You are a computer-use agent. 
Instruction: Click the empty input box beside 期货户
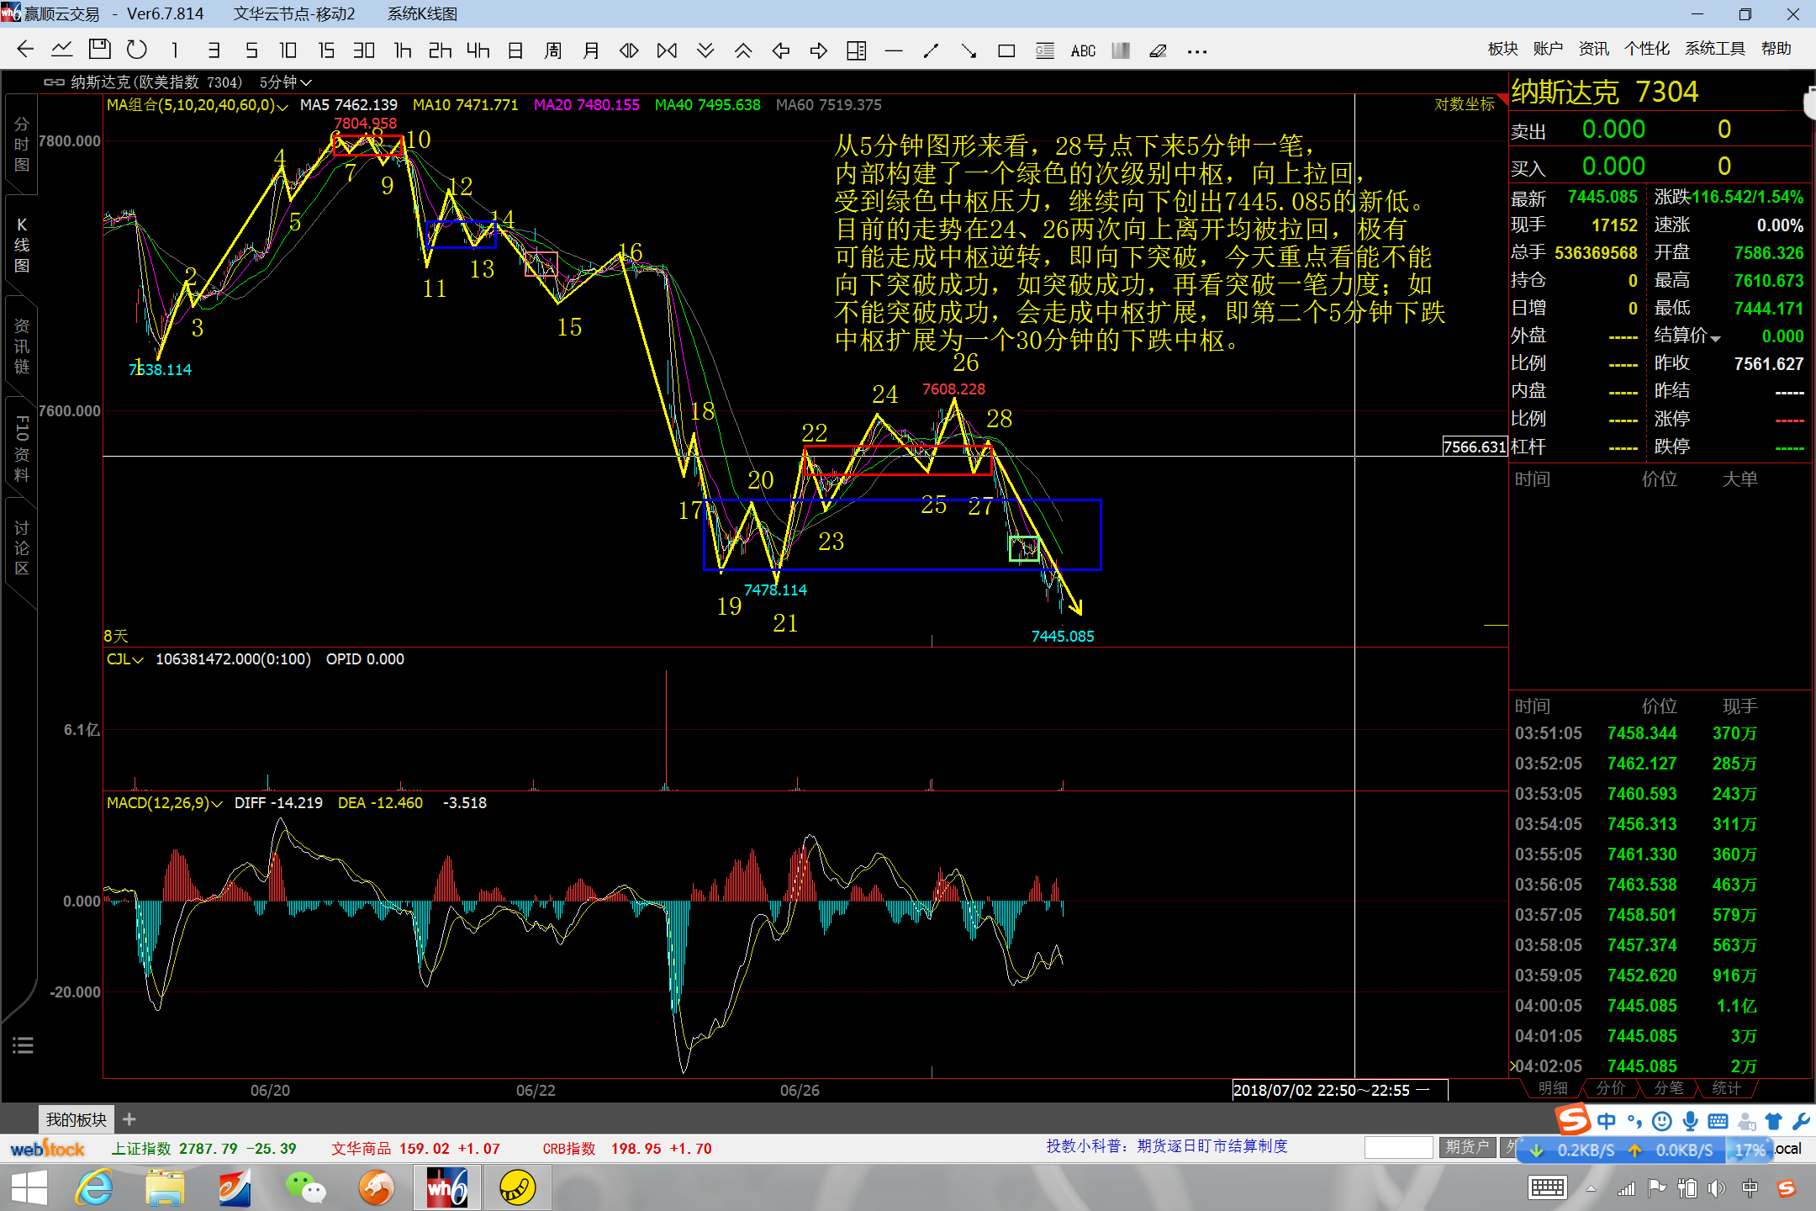[x=1398, y=1147]
